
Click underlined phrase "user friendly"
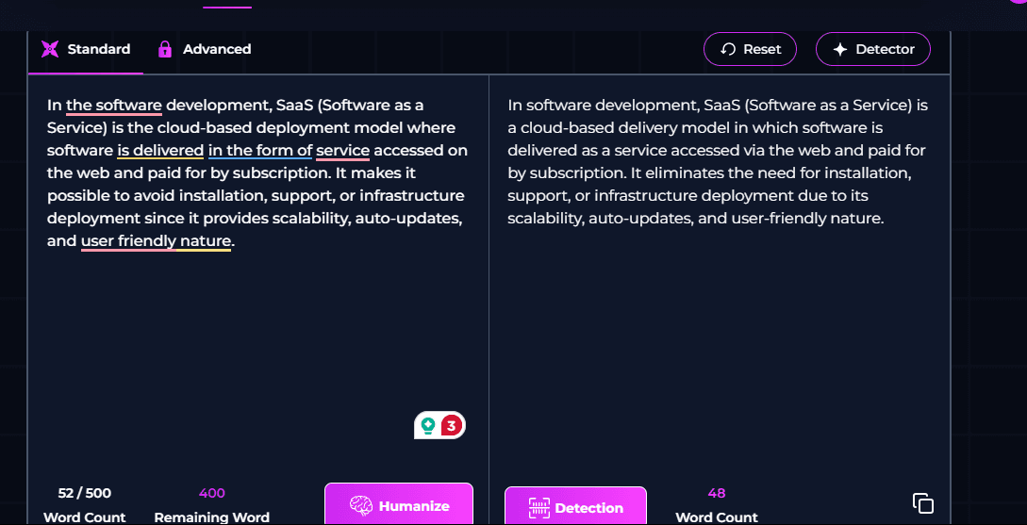click(x=128, y=241)
